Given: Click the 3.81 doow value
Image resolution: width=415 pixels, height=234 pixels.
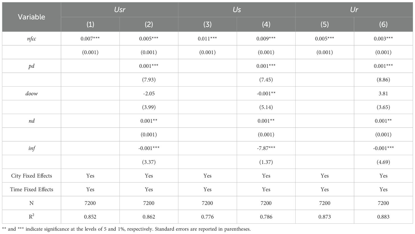Looking at the screenshot, I should [383, 93].
